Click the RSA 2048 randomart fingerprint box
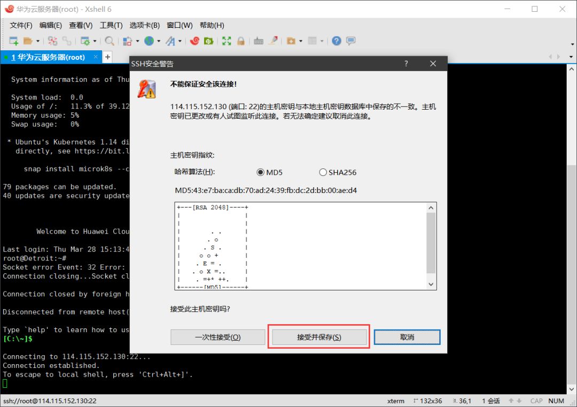 [x=306, y=246]
